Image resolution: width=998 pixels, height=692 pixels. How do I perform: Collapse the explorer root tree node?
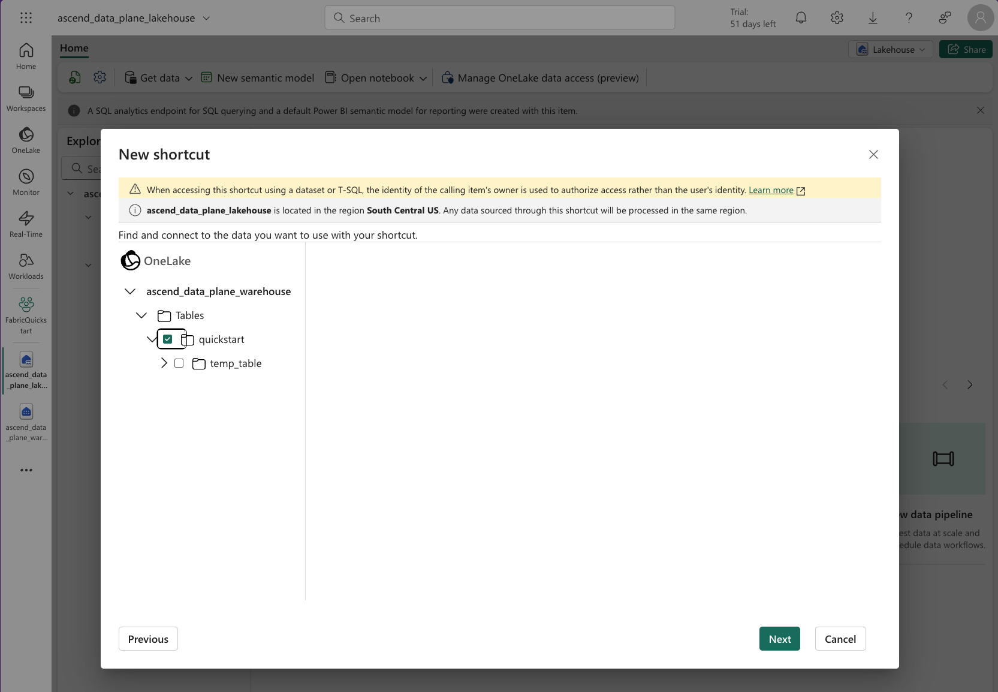coord(71,194)
